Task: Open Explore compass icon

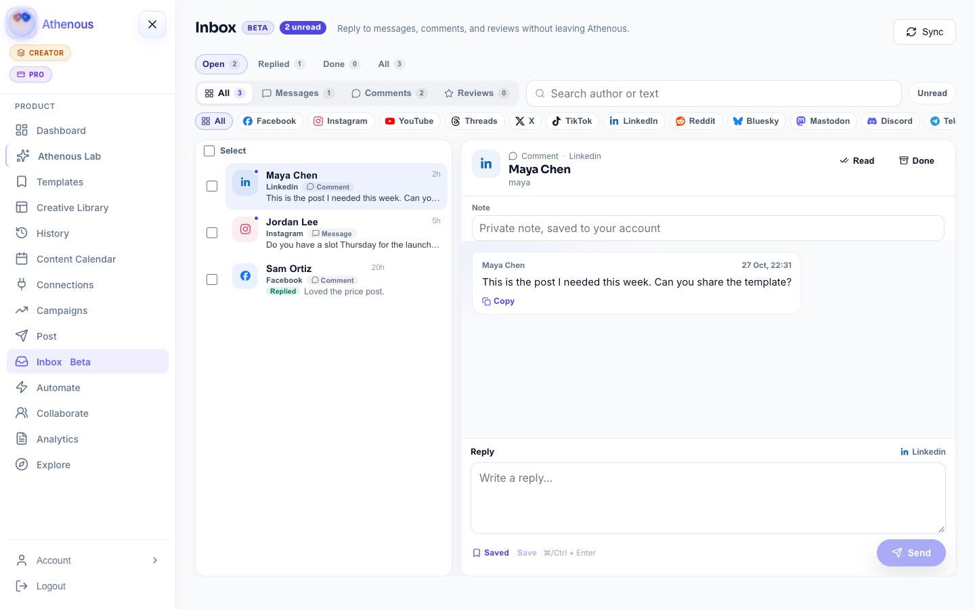Action: [x=22, y=465]
